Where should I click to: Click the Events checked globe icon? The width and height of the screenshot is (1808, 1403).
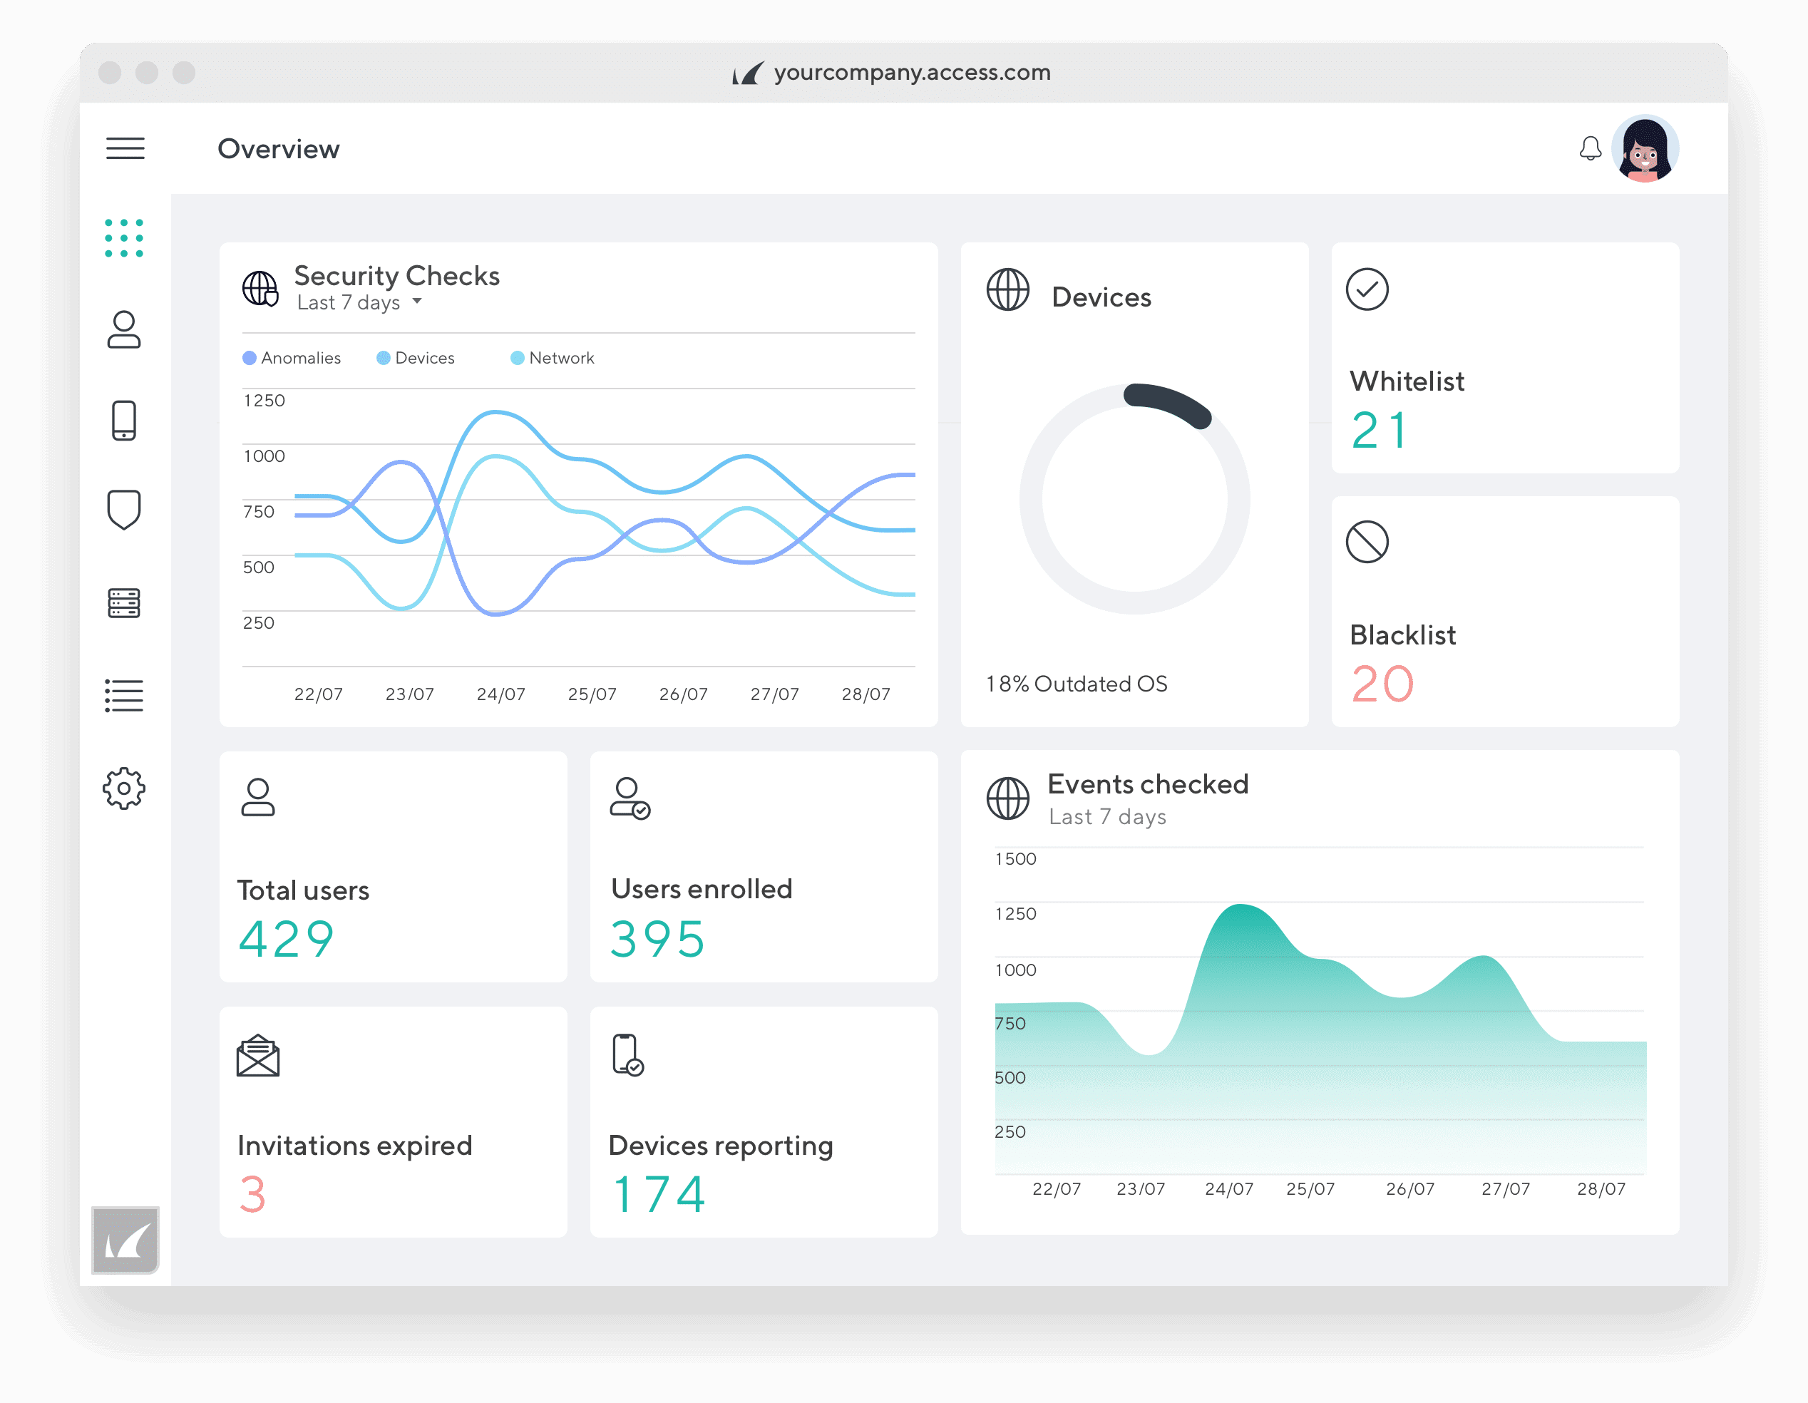click(1008, 798)
